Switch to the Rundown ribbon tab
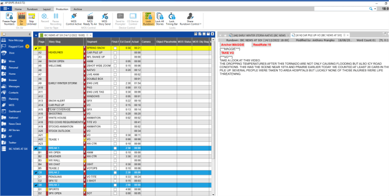This screenshot has height=196, width=389. click(32, 9)
